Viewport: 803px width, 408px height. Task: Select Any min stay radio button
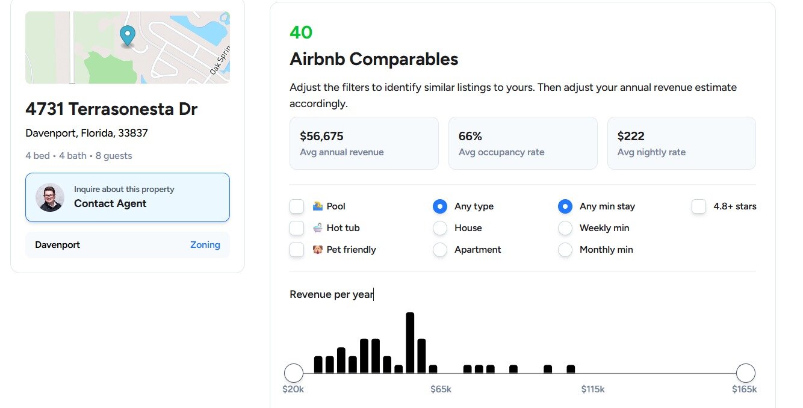click(565, 206)
